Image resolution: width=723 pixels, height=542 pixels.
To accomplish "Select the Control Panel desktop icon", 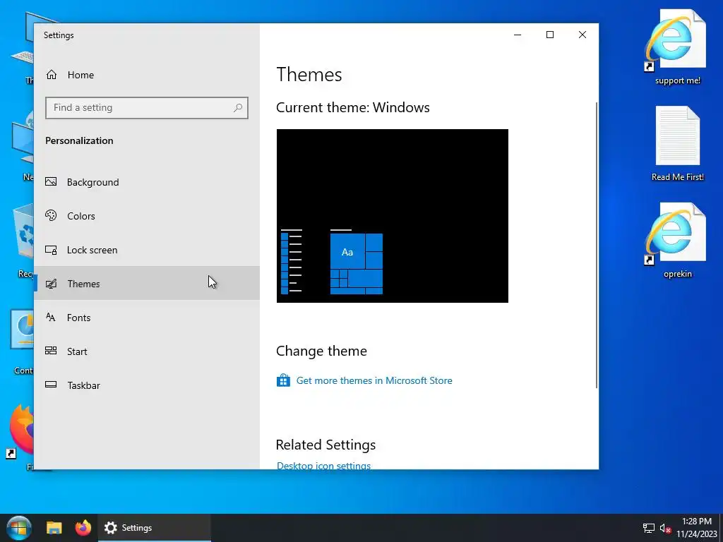I will pos(22,342).
